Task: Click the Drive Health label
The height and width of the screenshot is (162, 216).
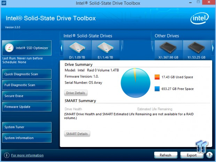Action: pyautogui.click(x=73, y=109)
